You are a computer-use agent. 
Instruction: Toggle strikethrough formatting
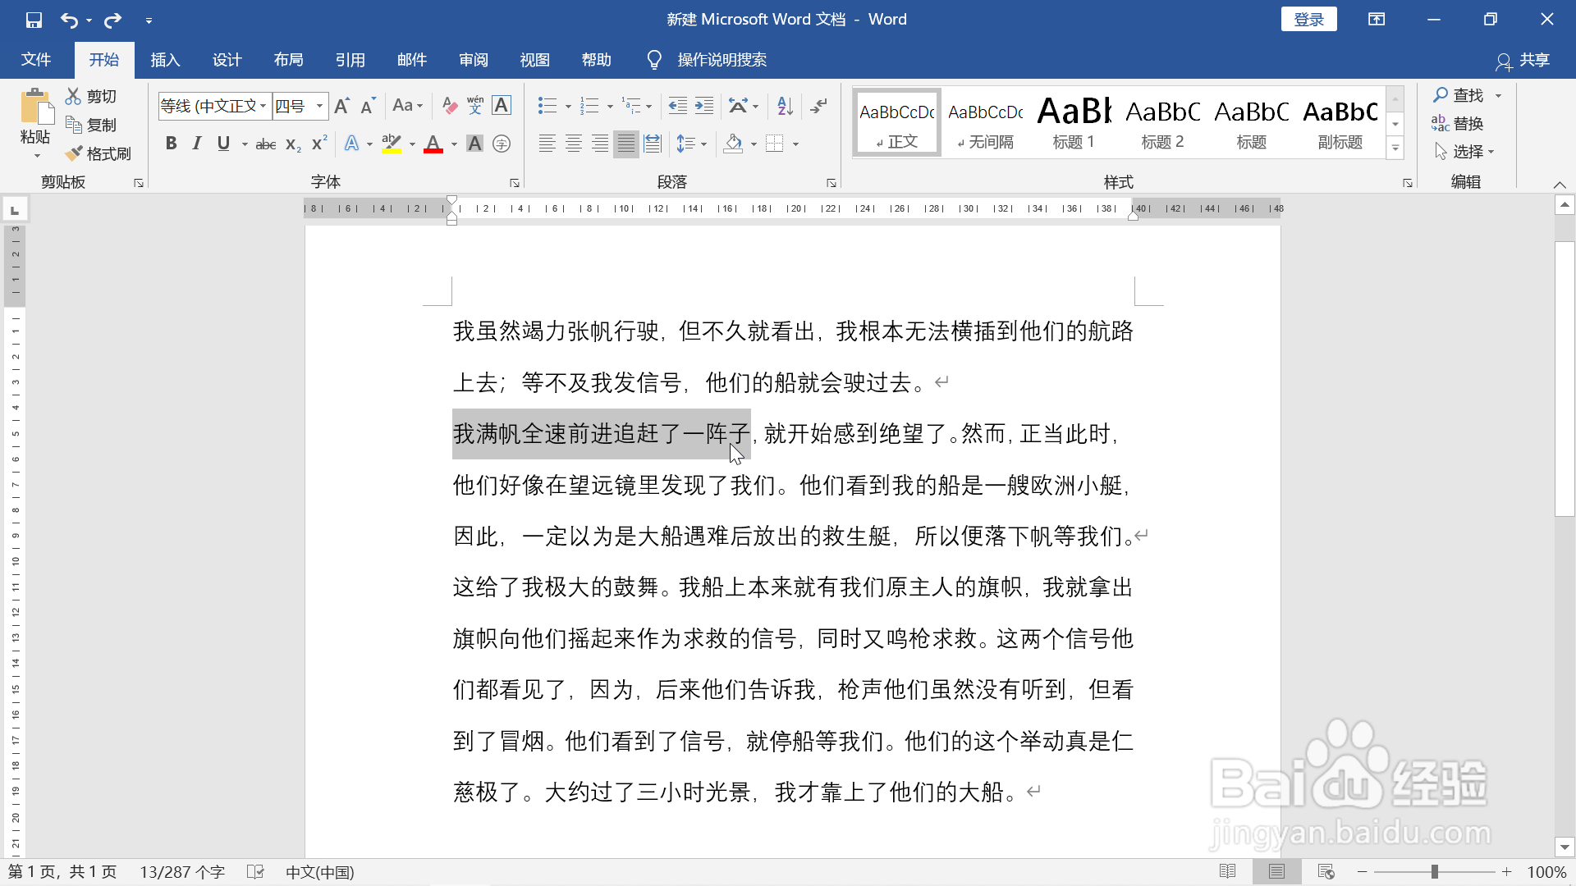tap(264, 143)
